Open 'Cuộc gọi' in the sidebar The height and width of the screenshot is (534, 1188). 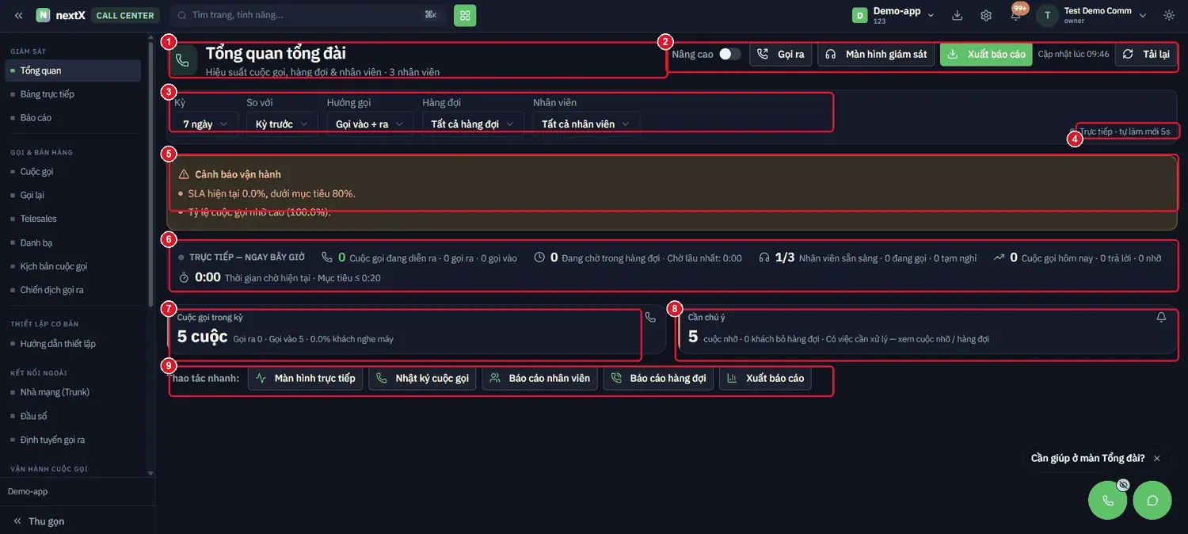[x=73, y=172]
